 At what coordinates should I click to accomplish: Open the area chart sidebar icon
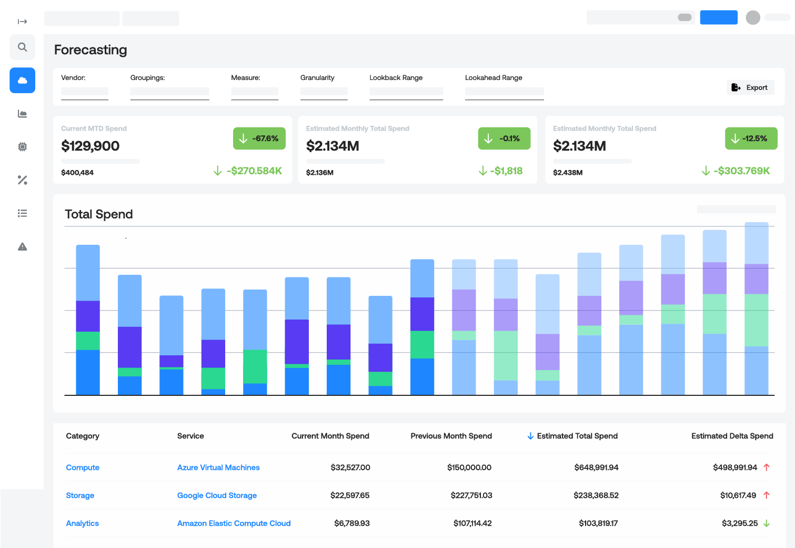pos(22,114)
